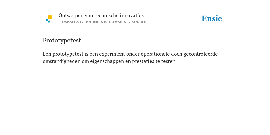Viewport: 270px width, 135px height.
Task: Select author P. Souren
Action: [x=137, y=22]
